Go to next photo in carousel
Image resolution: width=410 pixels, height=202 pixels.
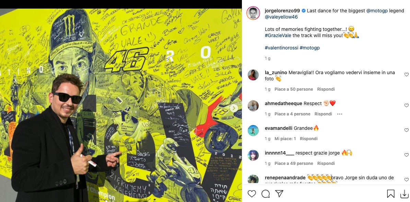coord(234,108)
